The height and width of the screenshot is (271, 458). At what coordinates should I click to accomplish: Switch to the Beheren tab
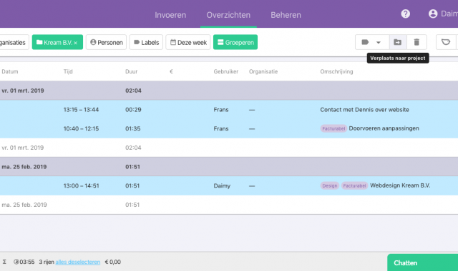click(286, 15)
